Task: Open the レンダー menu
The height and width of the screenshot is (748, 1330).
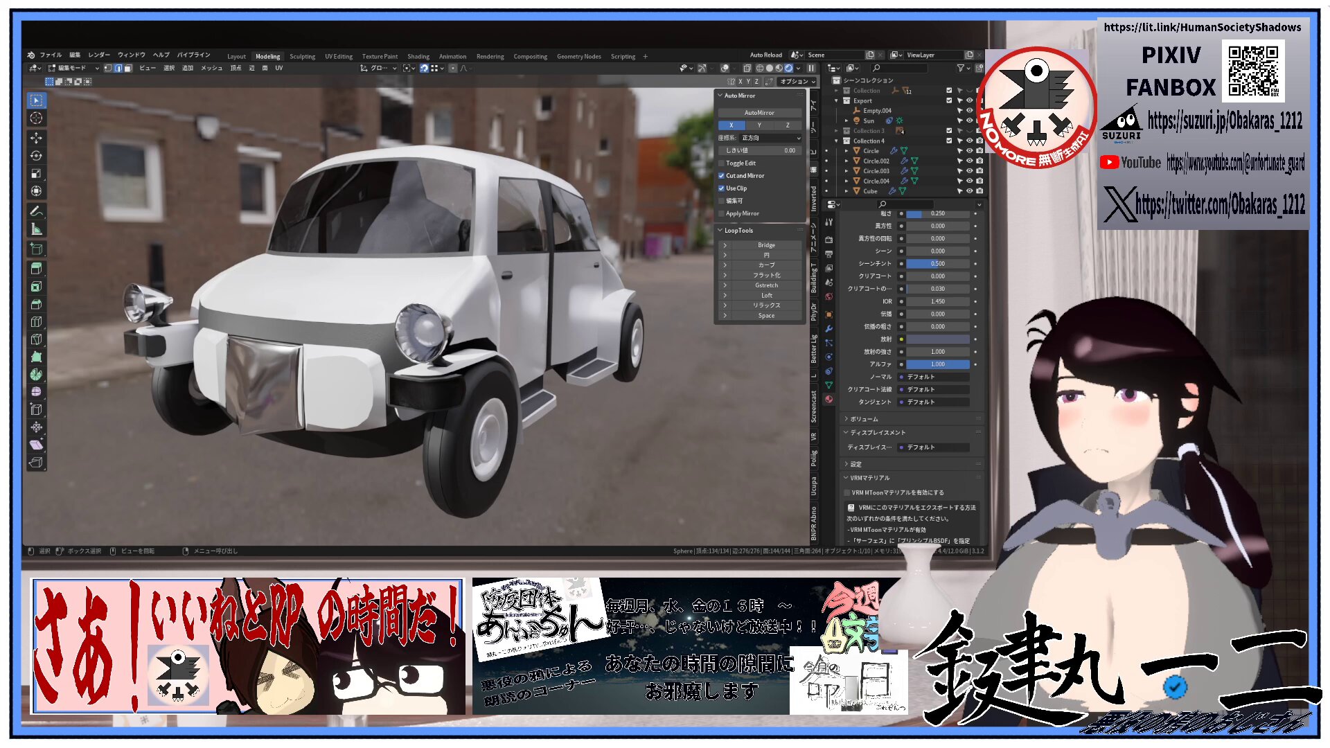Action: tap(99, 55)
